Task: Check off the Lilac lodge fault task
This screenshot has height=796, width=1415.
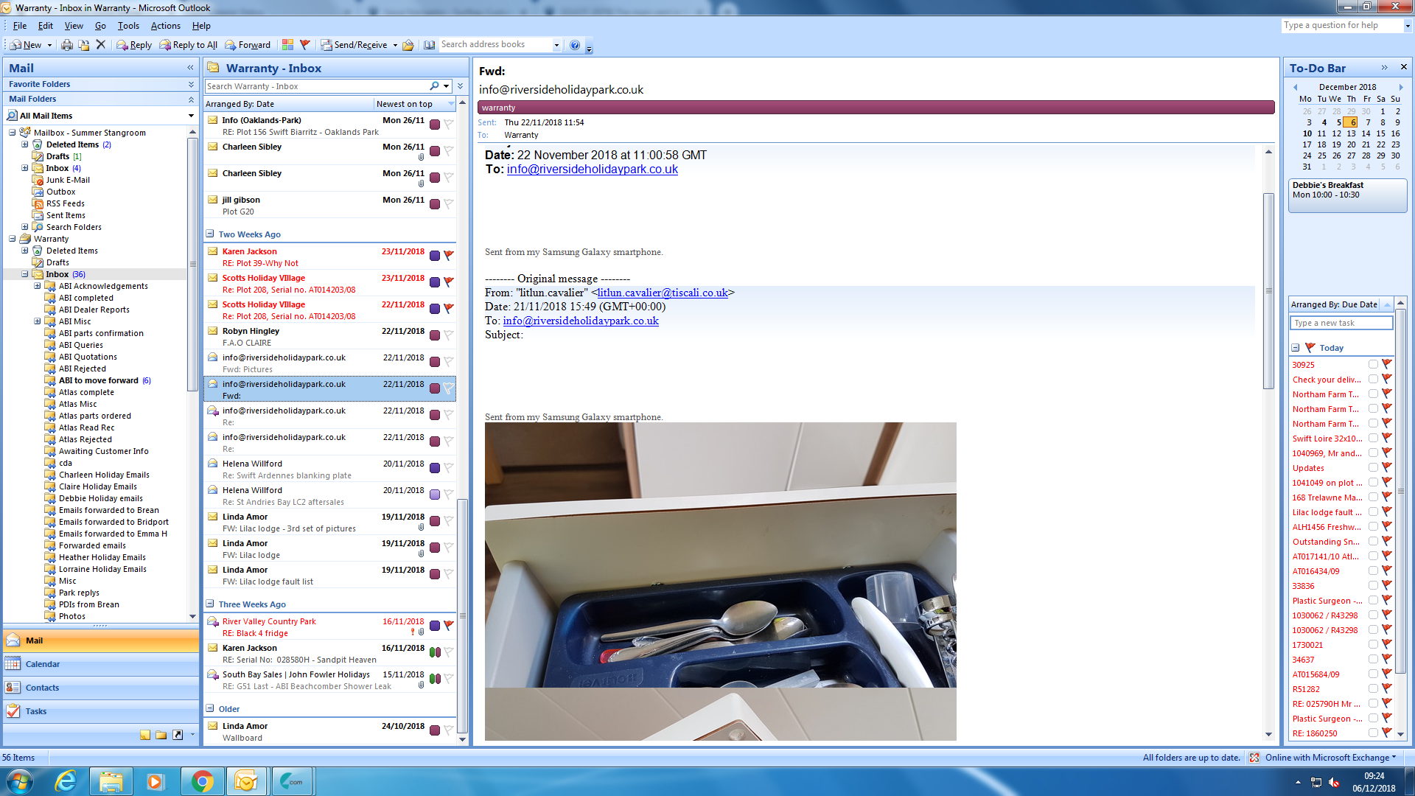Action: pos(1373,512)
